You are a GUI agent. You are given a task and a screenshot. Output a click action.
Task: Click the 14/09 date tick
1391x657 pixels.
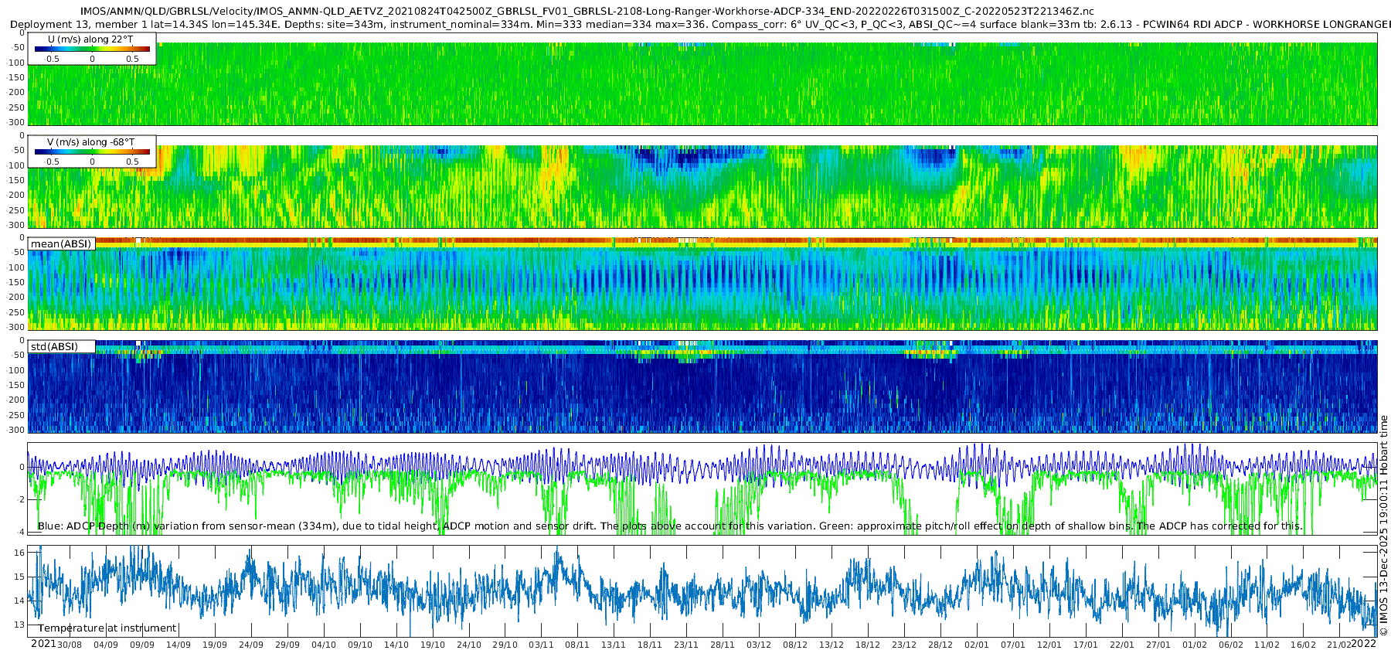click(179, 645)
